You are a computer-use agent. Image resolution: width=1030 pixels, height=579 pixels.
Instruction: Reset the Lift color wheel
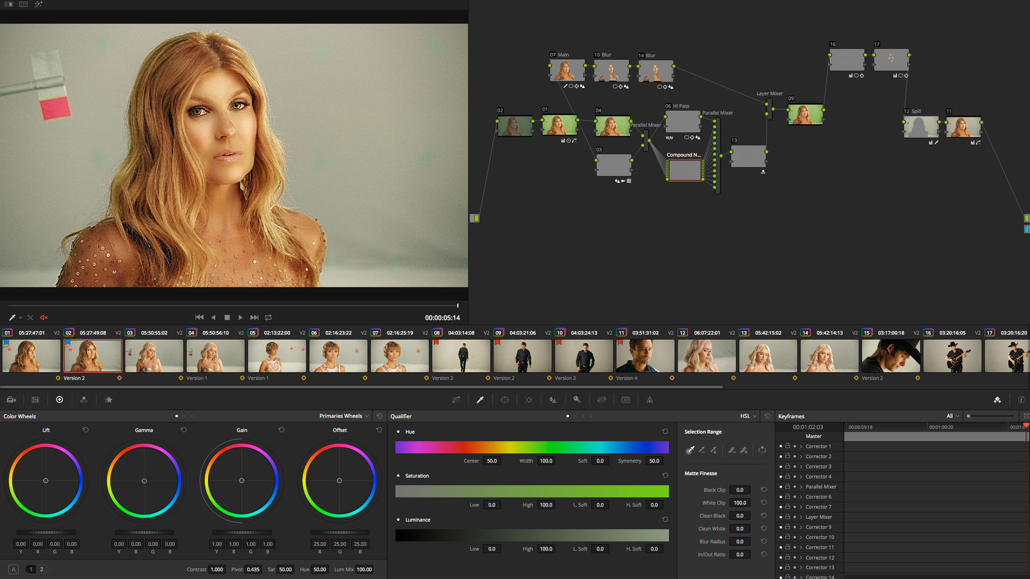pos(85,430)
